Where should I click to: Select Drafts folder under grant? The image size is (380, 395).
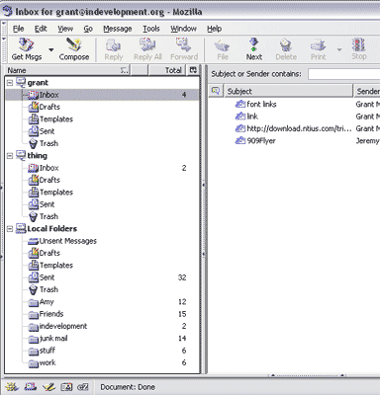coord(102,107)
